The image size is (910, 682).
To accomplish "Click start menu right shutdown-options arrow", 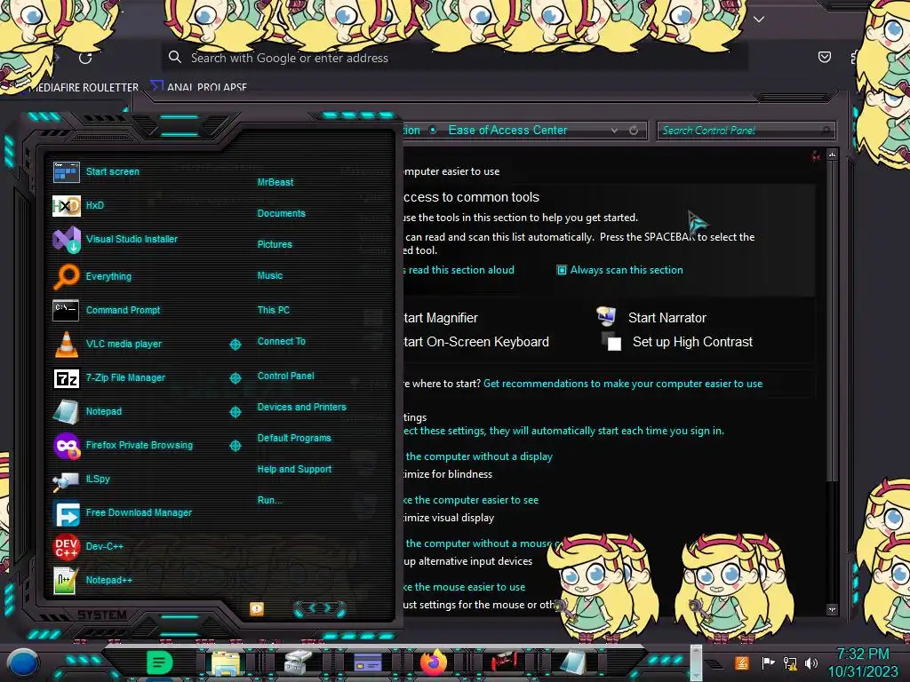I will click(x=329, y=608).
